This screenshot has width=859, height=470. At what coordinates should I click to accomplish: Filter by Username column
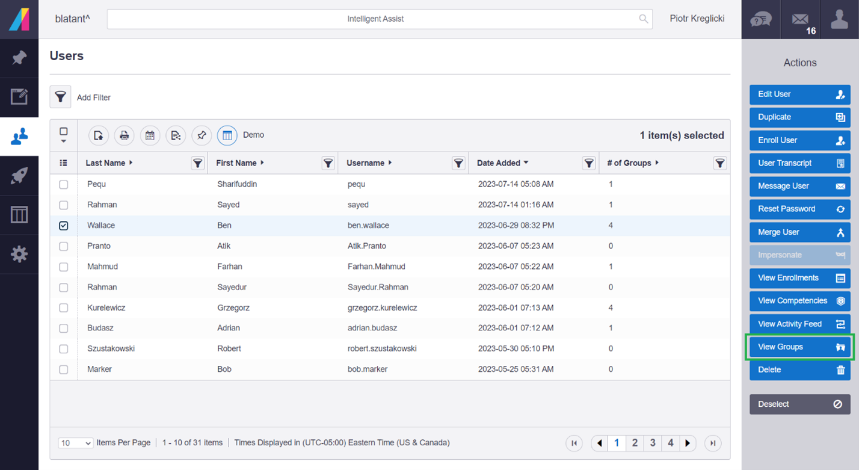pos(458,163)
